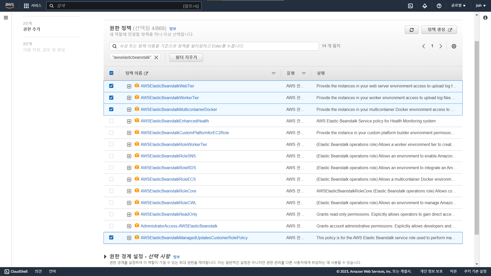The height and width of the screenshot is (276, 491).
Task: Click the scrollbar up arrow
Action: (x=477, y=15)
